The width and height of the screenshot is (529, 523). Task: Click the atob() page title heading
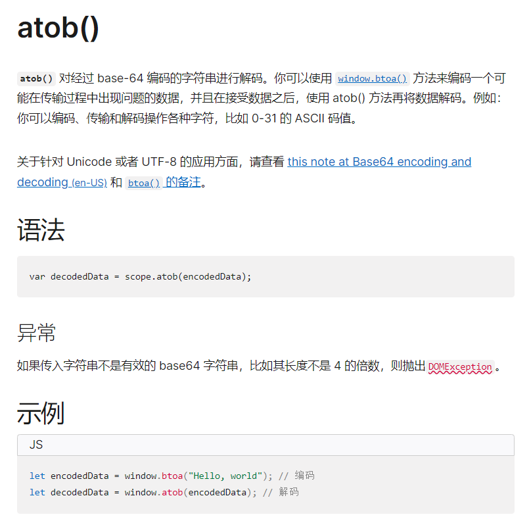pos(58,28)
